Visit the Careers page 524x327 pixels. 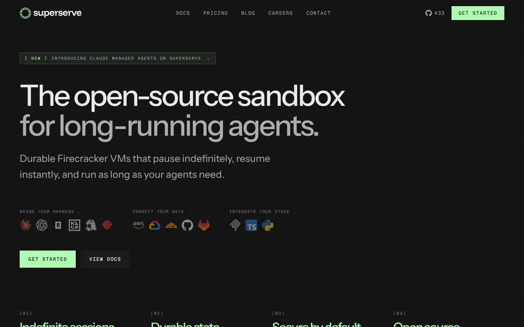pos(281,13)
